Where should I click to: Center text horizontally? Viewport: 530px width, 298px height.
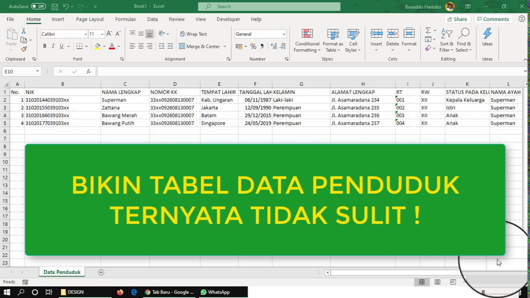(141, 46)
